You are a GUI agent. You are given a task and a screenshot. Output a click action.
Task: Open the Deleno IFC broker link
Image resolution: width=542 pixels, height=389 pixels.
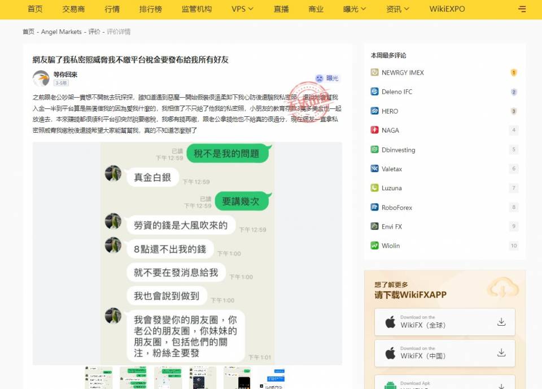(x=397, y=91)
